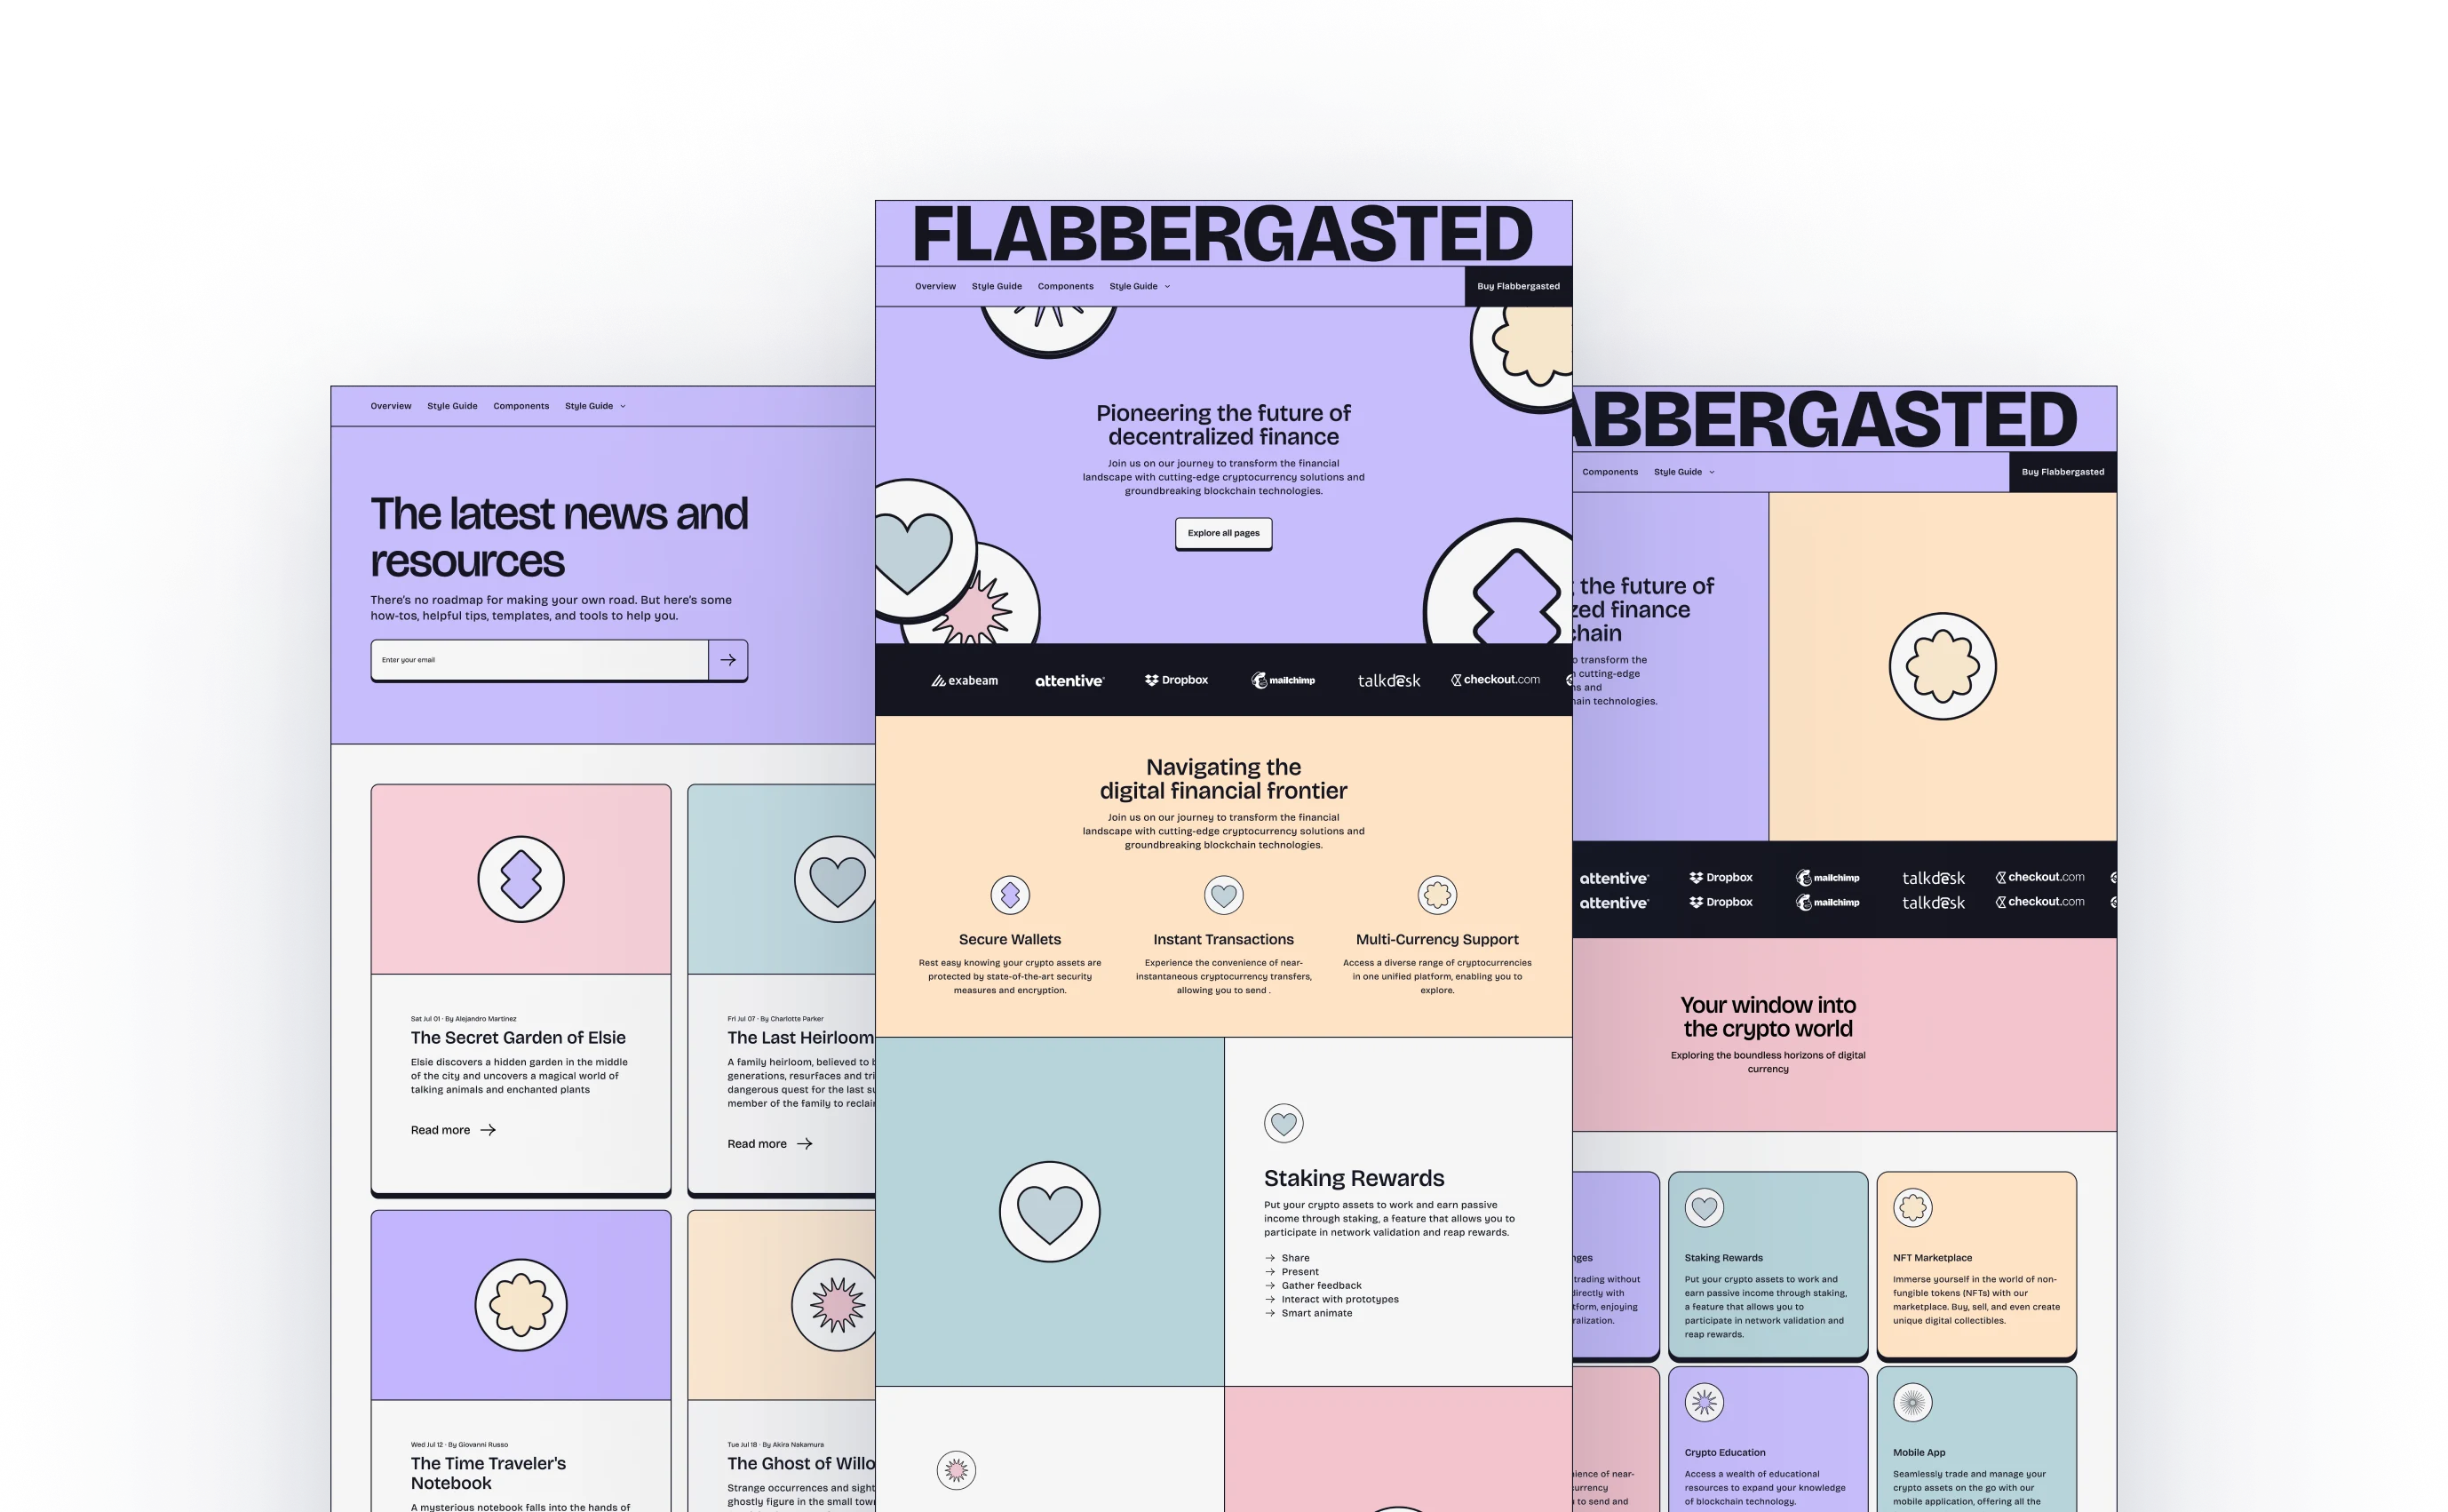2448x1512 pixels.
Task: Click the Explore all pages button
Action: 1224,533
